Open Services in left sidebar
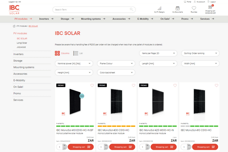This screenshot has width=228, height=152. [x=18, y=100]
